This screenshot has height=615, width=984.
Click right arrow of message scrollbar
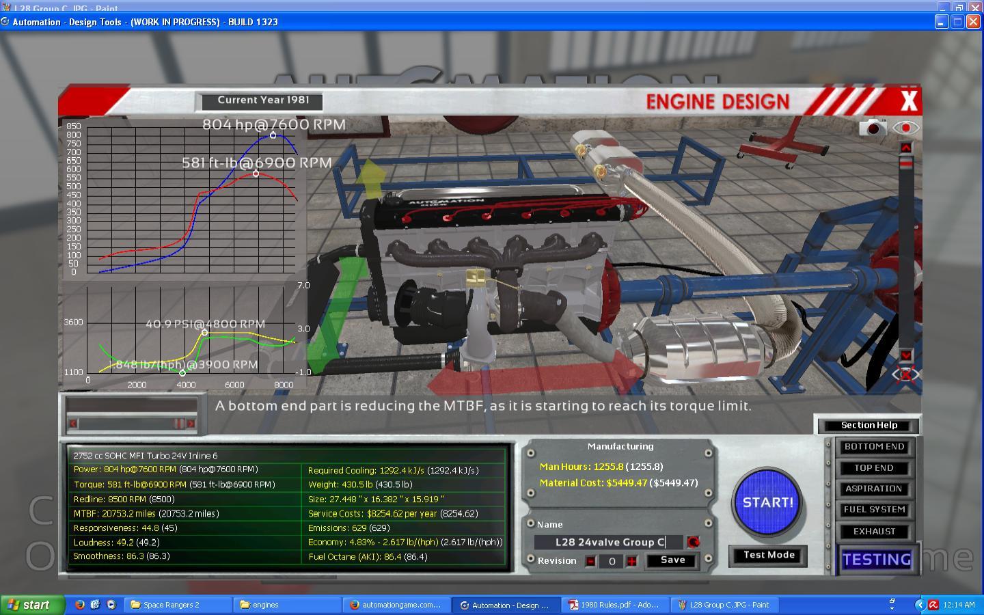point(191,424)
